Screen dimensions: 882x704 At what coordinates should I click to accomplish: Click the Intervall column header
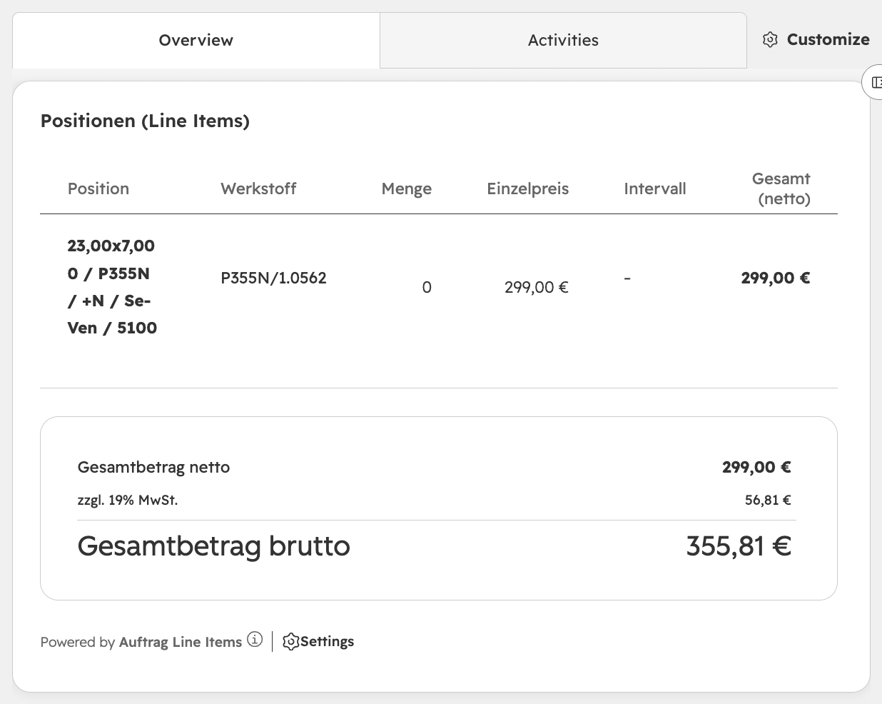(x=655, y=188)
